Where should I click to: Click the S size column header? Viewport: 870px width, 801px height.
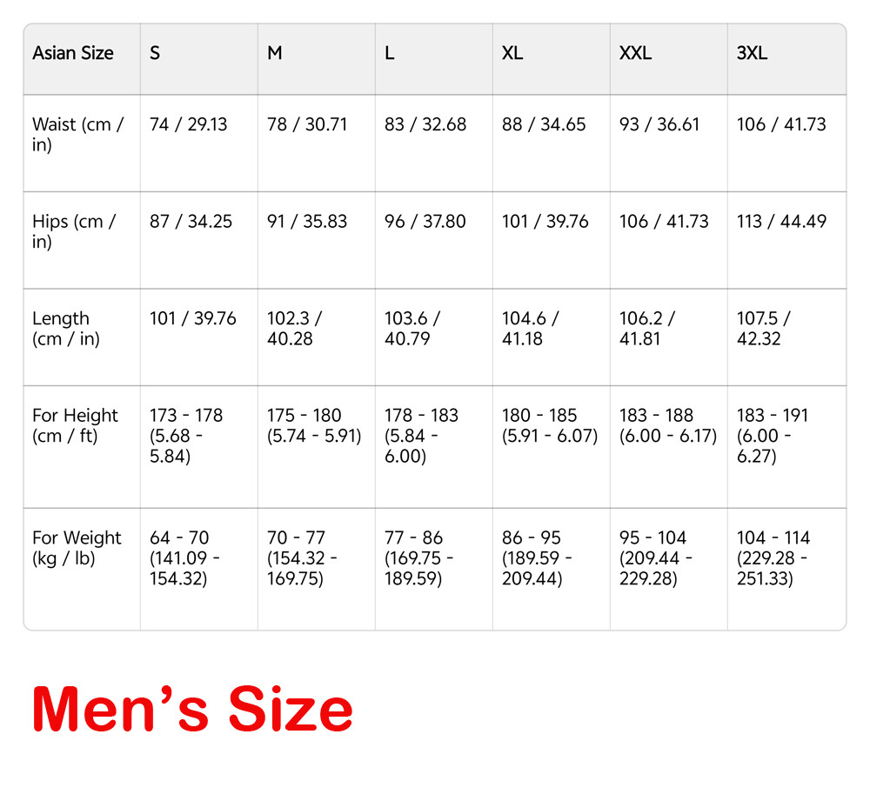(x=155, y=53)
